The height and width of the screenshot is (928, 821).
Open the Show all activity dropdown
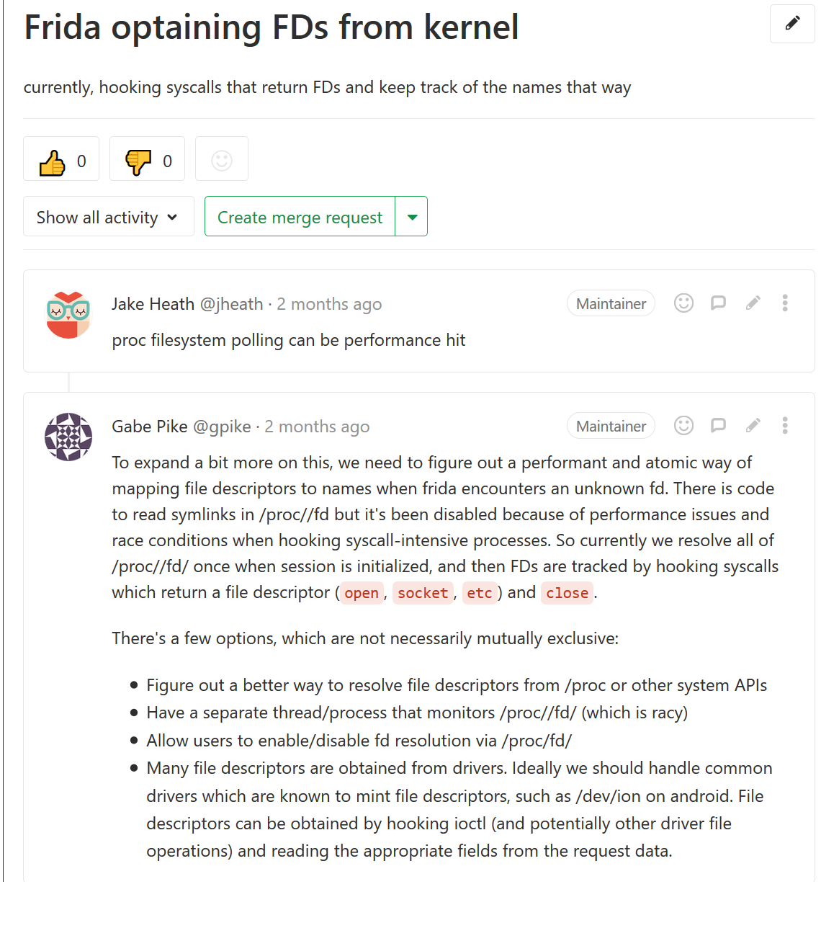pyautogui.click(x=109, y=216)
